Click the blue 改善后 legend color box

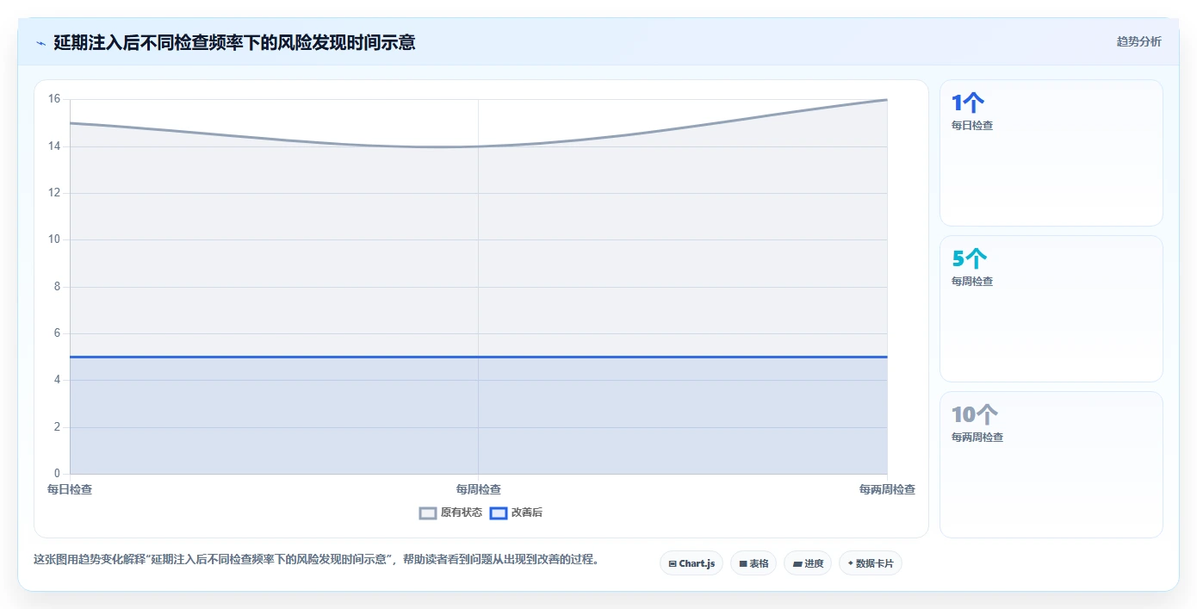(x=499, y=513)
